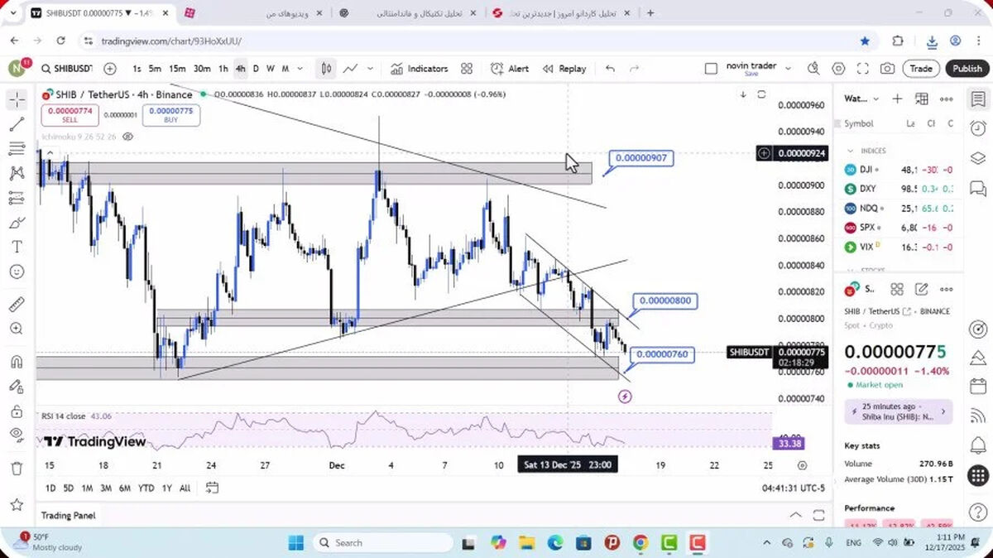The width and height of the screenshot is (993, 558).
Task: Add symbol to compare with plus icon
Action: click(x=110, y=69)
